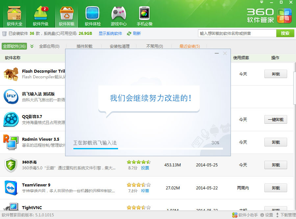Select the 讯飞输入法 测试版 row title
The image size is (296, 219).
pyautogui.click(x=38, y=94)
